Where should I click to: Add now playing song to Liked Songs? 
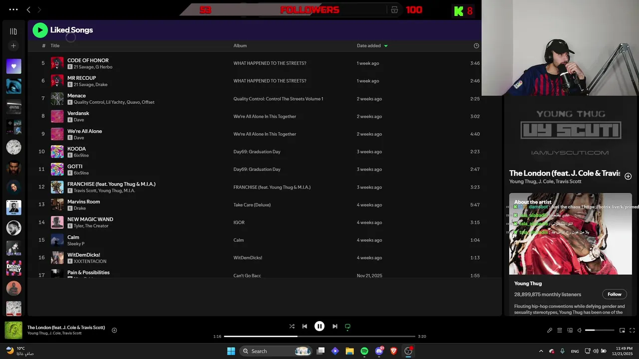pos(114,330)
